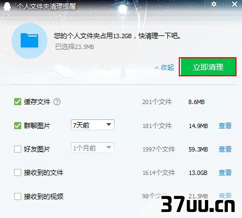Tick the 接收到的视频 checkbox
Image resolution: width=242 pixels, height=218 pixels.
(x=17, y=196)
